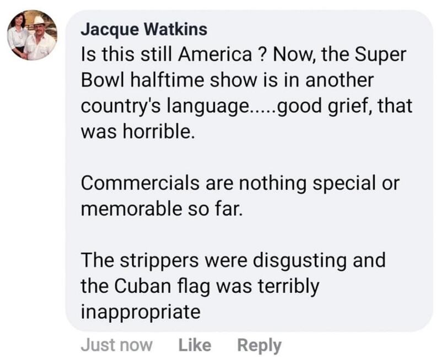The image size is (441, 364).
Task: Click the words 'memorable so far.'
Action: tap(162, 209)
